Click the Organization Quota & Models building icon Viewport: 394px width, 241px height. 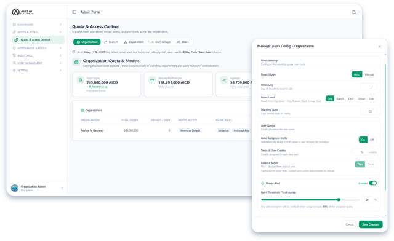coord(76,61)
